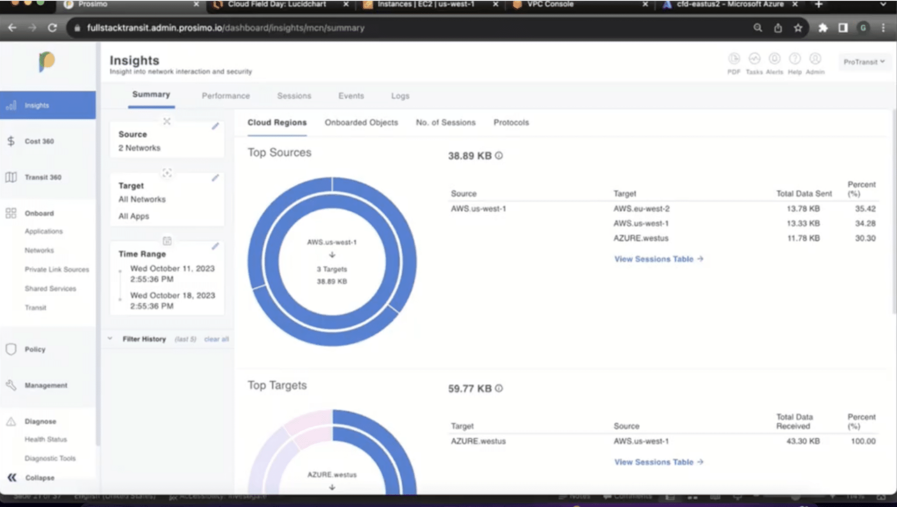Bookmark page with browser star icon

pyautogui.click(x=798, y=28)
